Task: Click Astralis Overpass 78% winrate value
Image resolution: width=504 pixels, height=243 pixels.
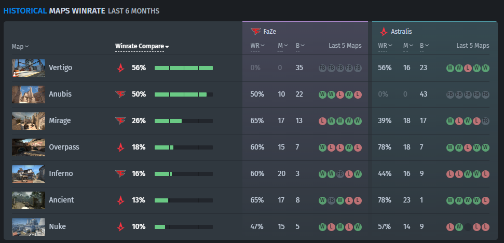Action: [x=385, y=147]
